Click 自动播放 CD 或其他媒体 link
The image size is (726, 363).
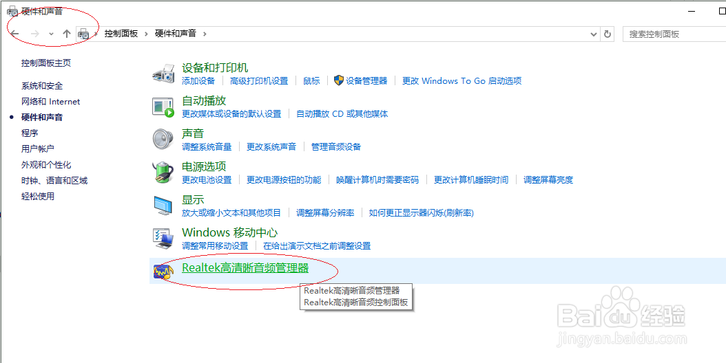click(x=342, y=113)
